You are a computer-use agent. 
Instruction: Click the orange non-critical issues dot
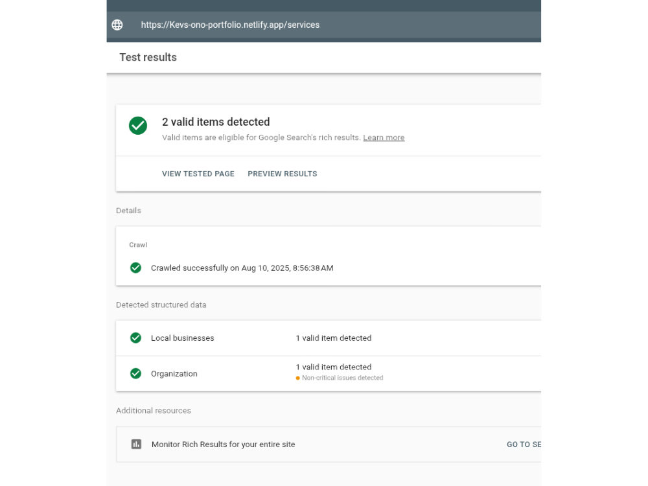pyautogui.click(x=297, y=378)
